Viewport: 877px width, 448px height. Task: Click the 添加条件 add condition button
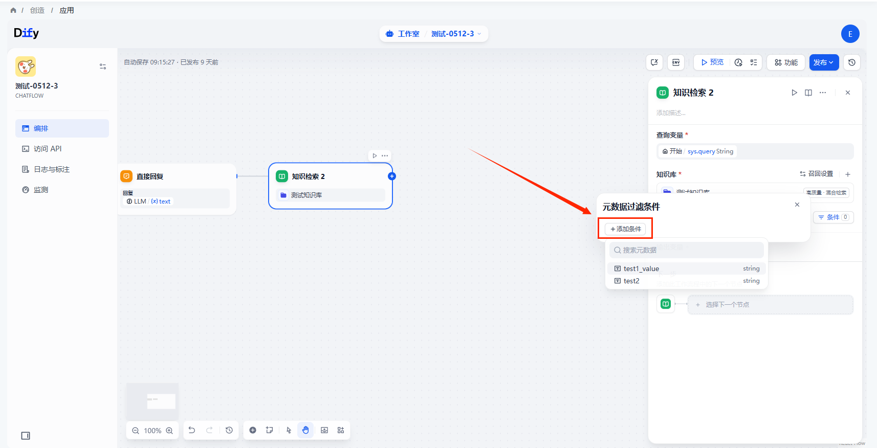pyautogui.click(x=625, y=229)
